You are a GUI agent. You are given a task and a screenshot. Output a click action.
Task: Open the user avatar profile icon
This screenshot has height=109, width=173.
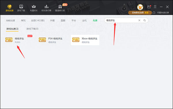click(x=140, y=7)
